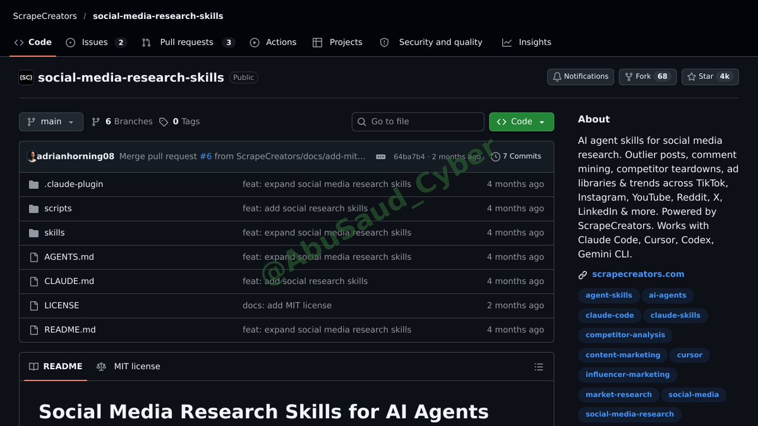Open the Actions tab
Image resolution: width=758 pixels, height=426 pixels.
273,42
